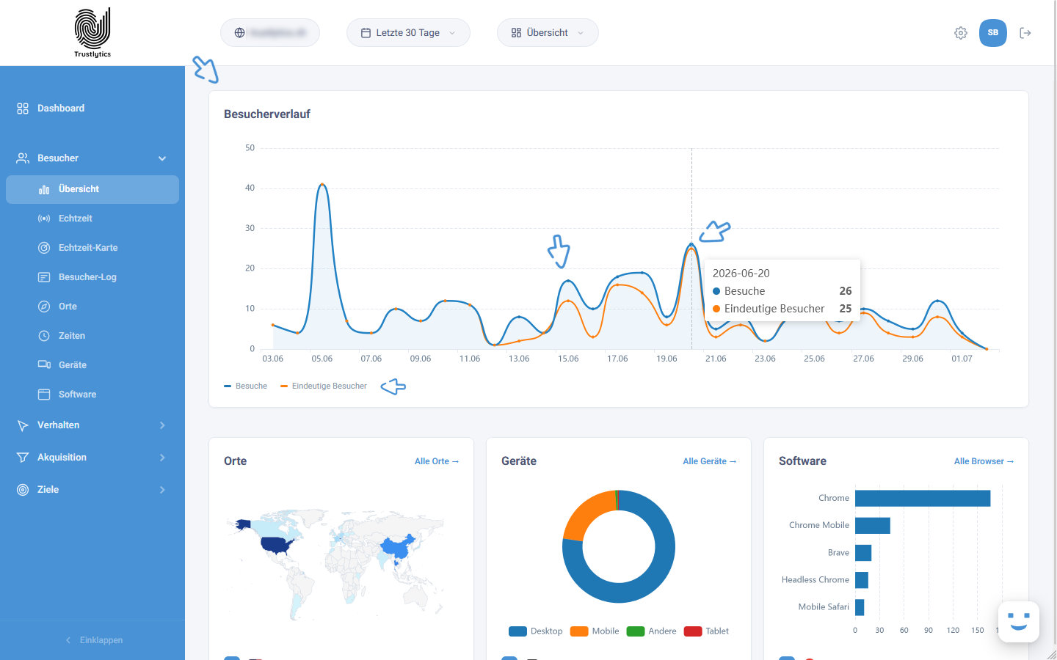Toggle Desktop segment in Geräte legend
Screen dimensions: 1057x660
click(536, 631)
